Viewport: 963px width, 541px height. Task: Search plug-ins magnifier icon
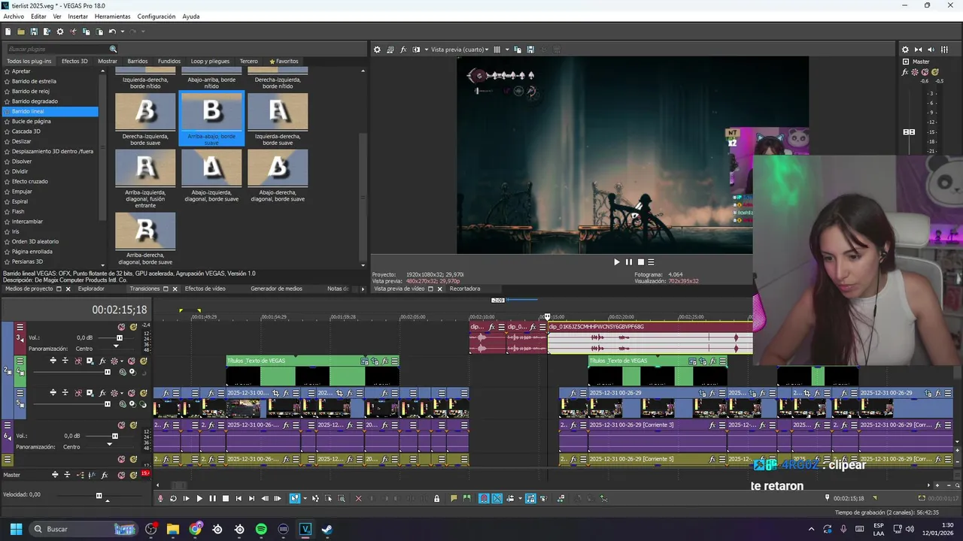pos(114,49)
